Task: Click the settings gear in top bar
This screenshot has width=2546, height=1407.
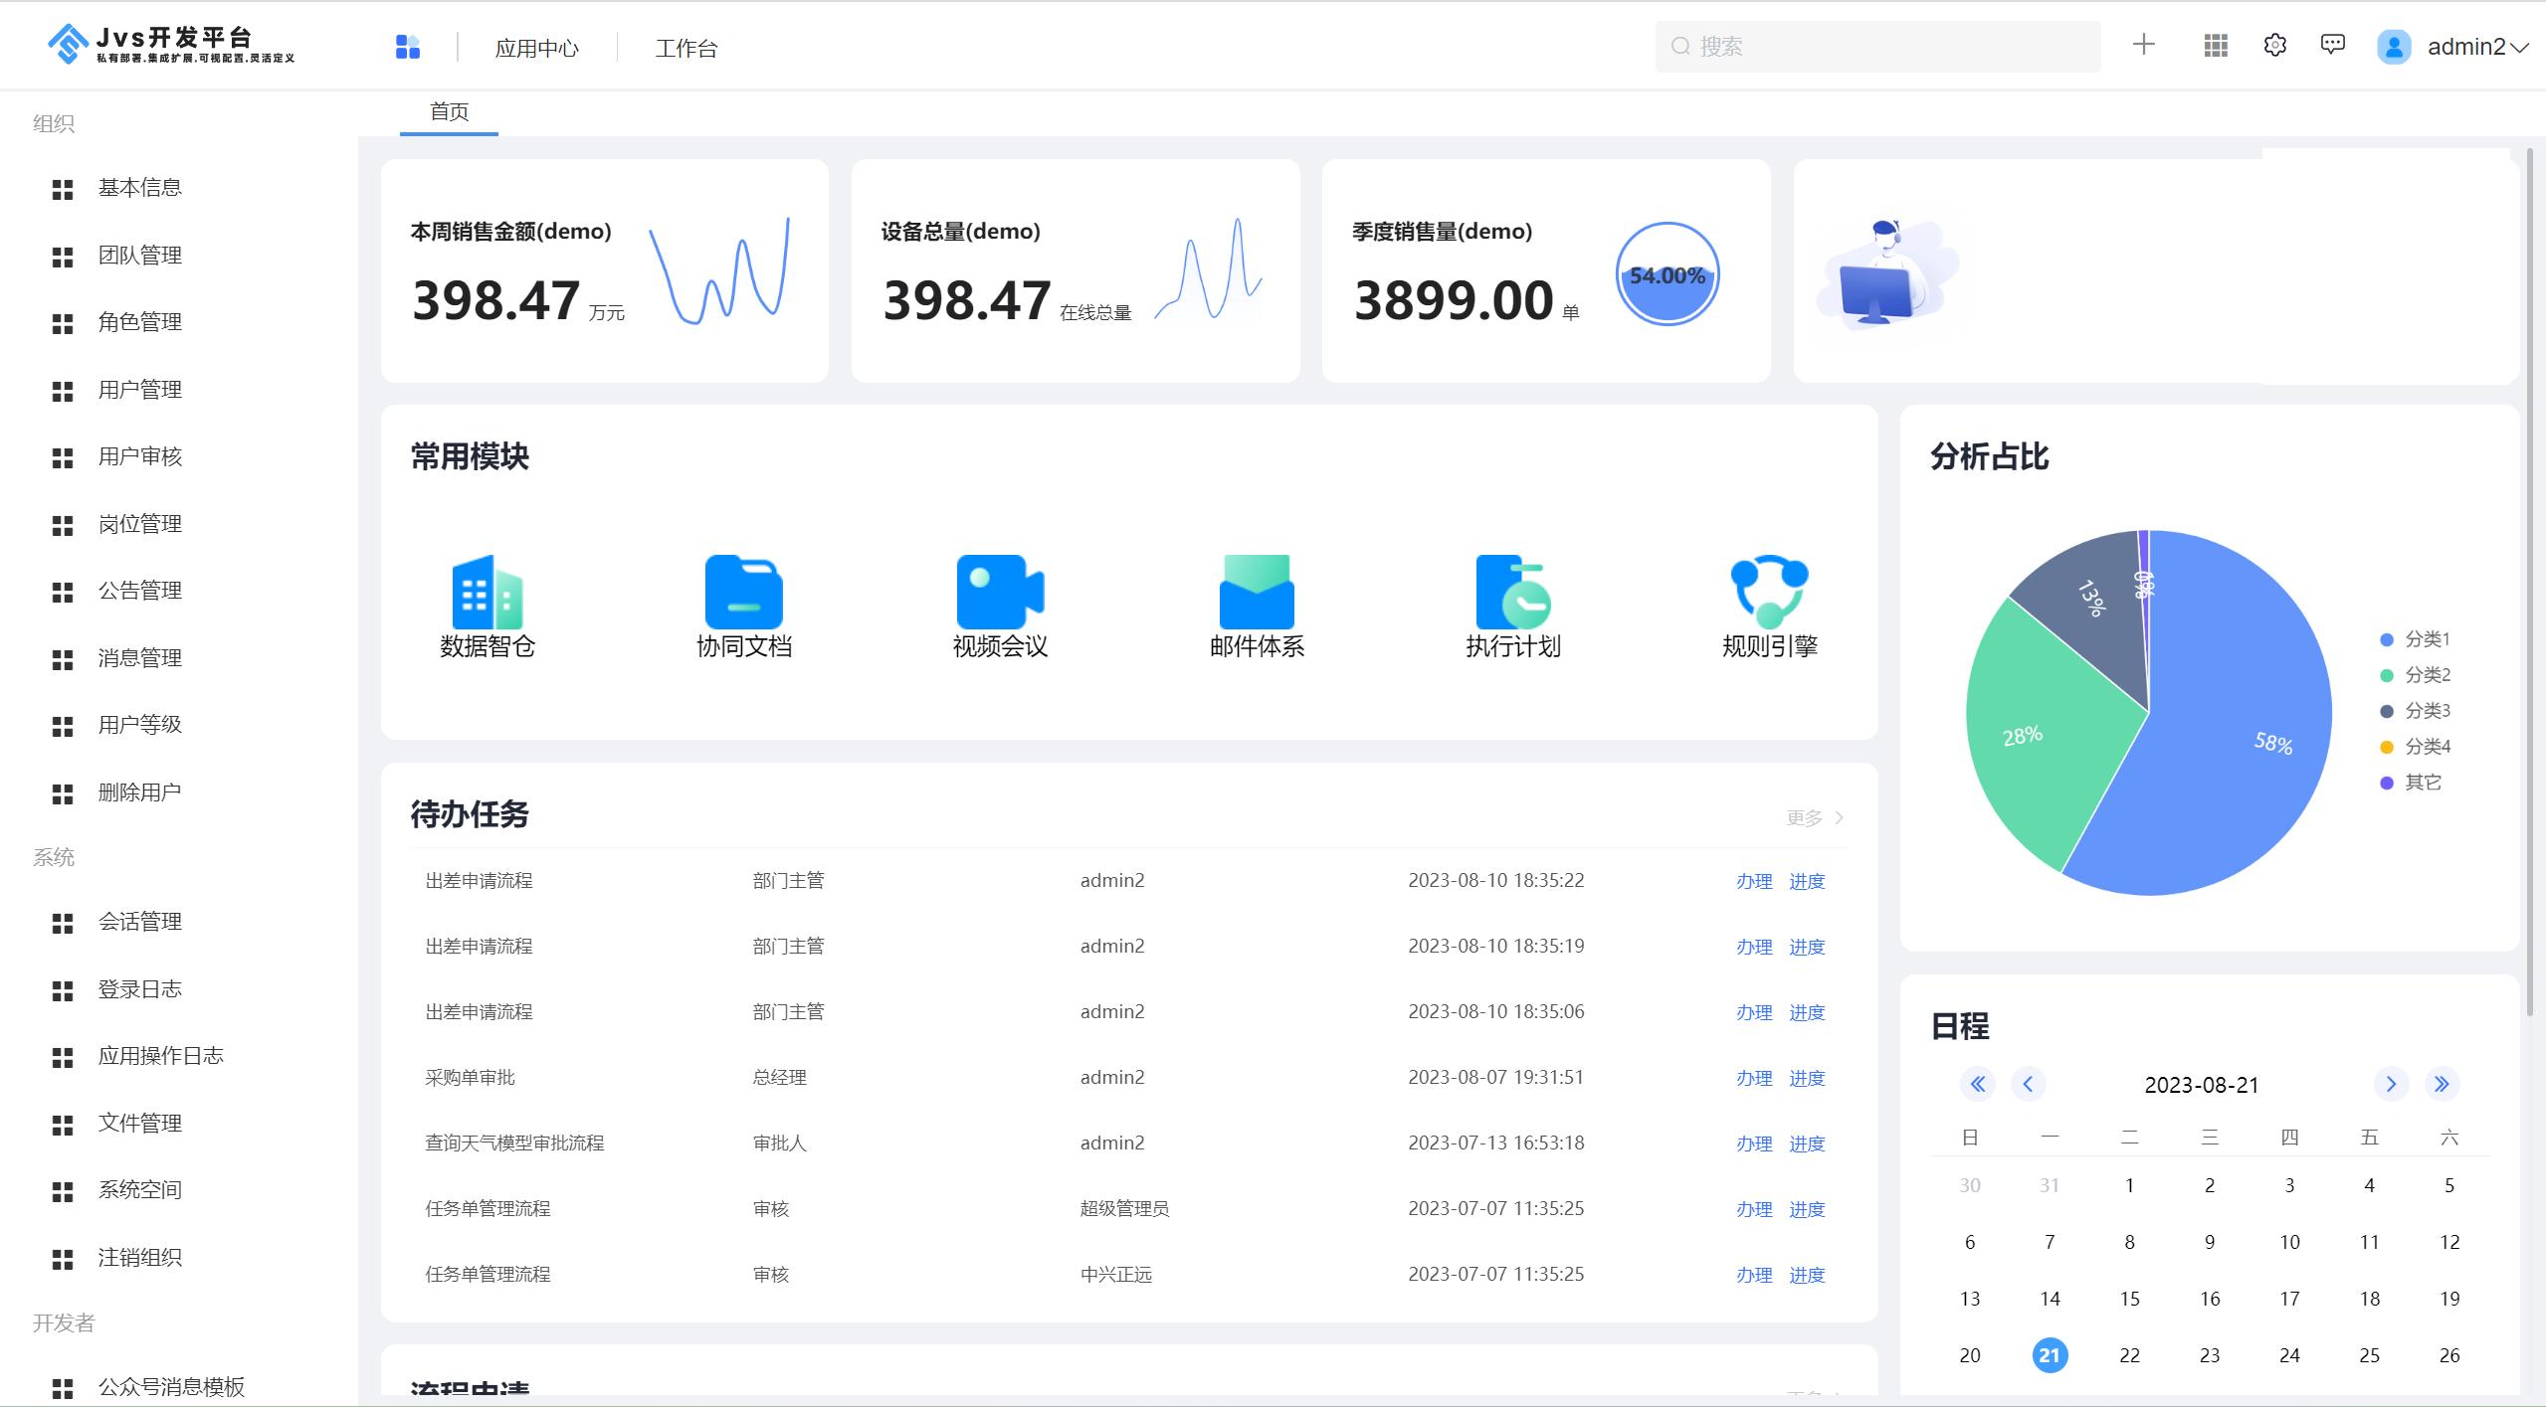Action: (x=2274, y=46)
